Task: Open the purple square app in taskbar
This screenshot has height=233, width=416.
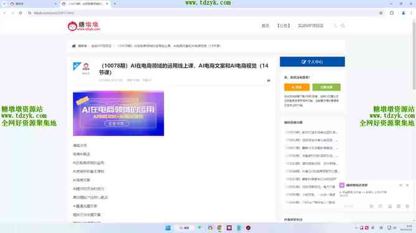Action: click(229, 227)
